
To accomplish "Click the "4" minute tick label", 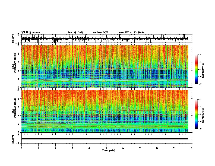I will 89,148.
